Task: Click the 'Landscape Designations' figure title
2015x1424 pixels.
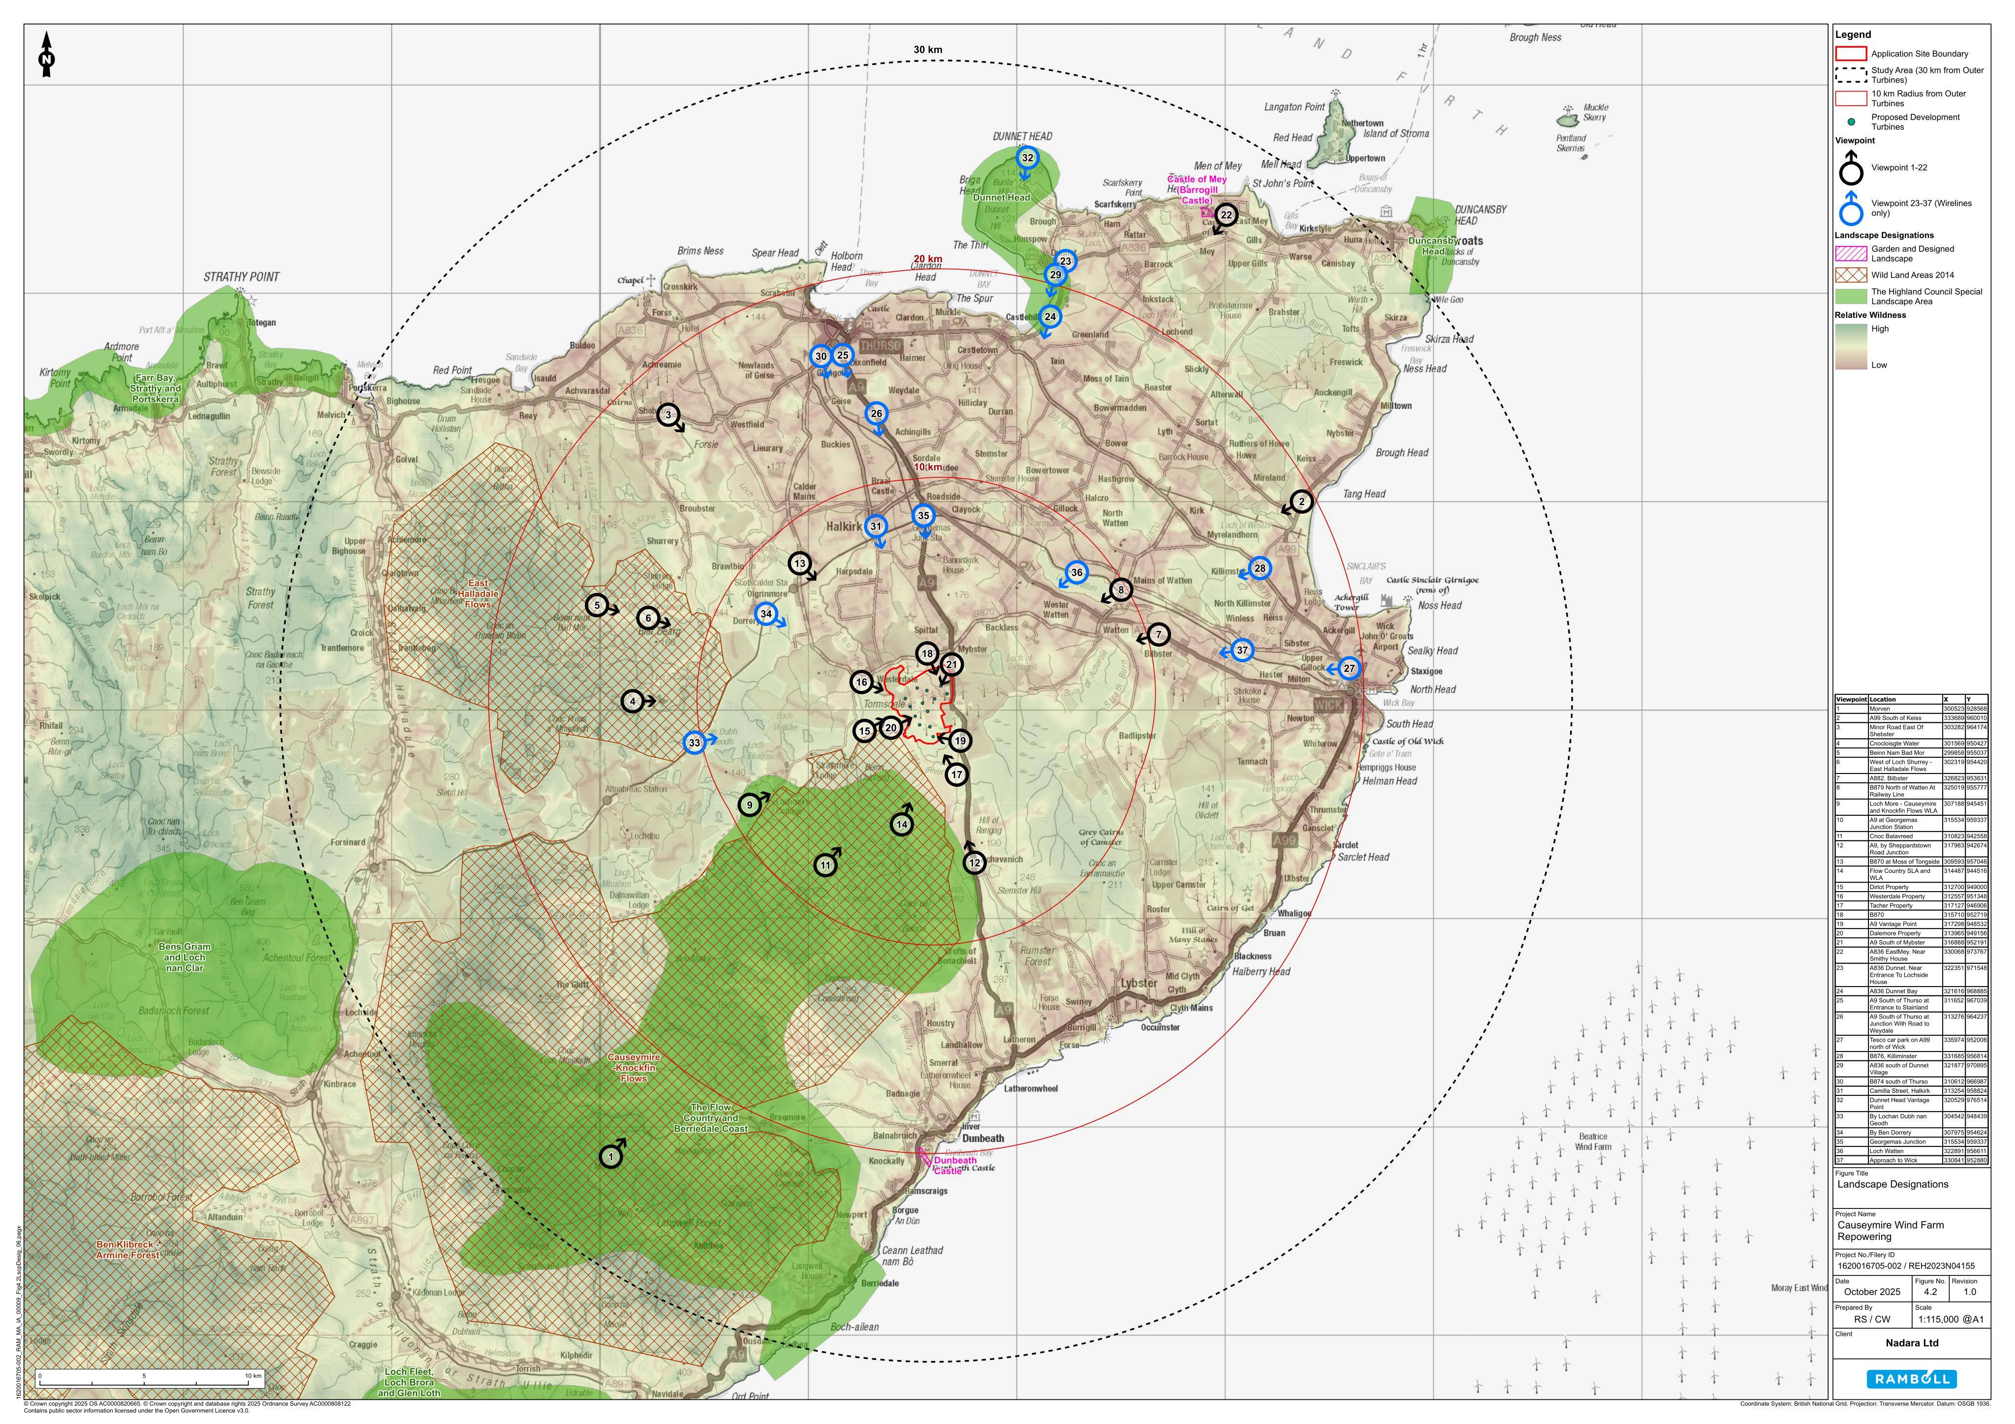Action: click(1893, 1184)
